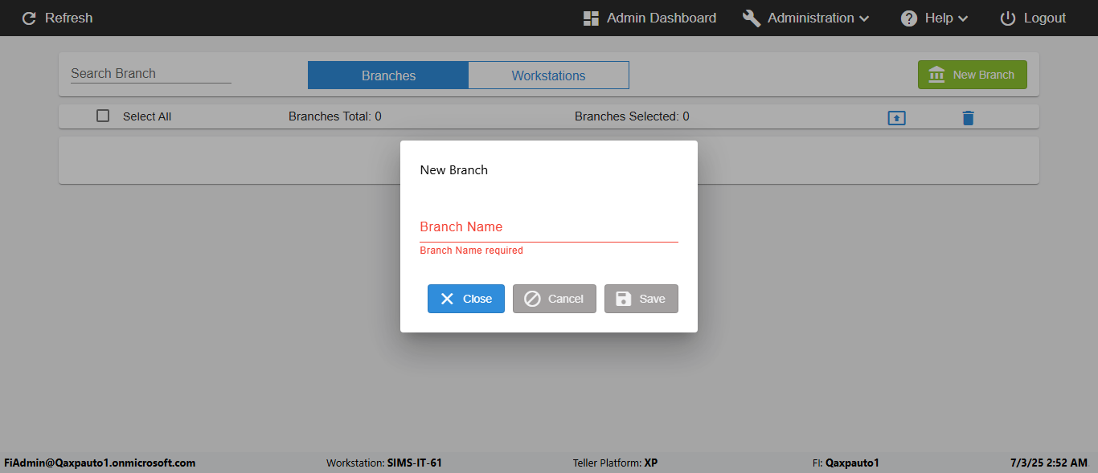This screenshot has height=473, width=1098.
Task: Open the Admin Dashboard grid icon
Action: click(x=592, y=18)
